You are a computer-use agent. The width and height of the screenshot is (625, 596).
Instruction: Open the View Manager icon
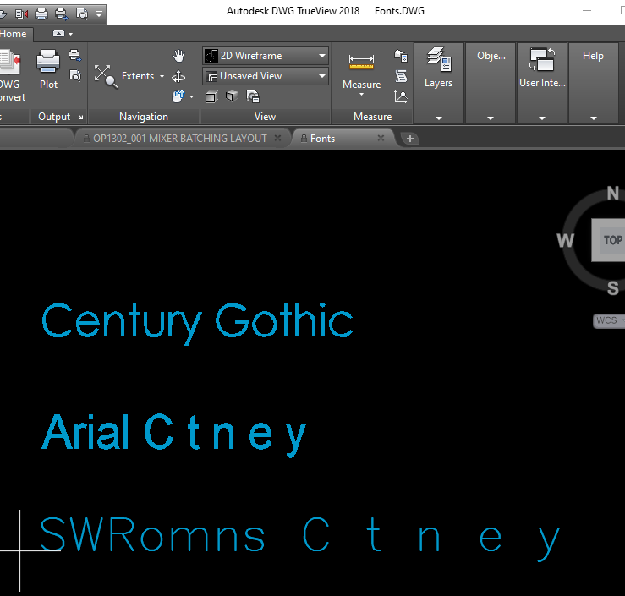pyautogui.click(x=253, y=96)
